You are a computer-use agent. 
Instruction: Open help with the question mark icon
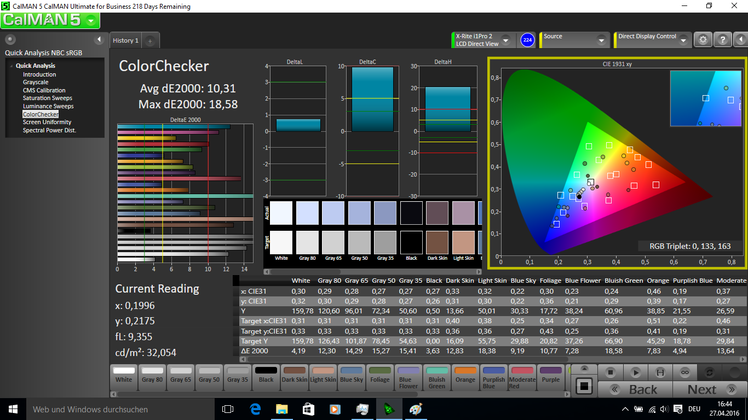723,40
